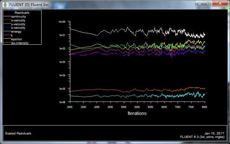Click the FLUENT application icon in title bar

pyautogui.click(x=5, y=4)
